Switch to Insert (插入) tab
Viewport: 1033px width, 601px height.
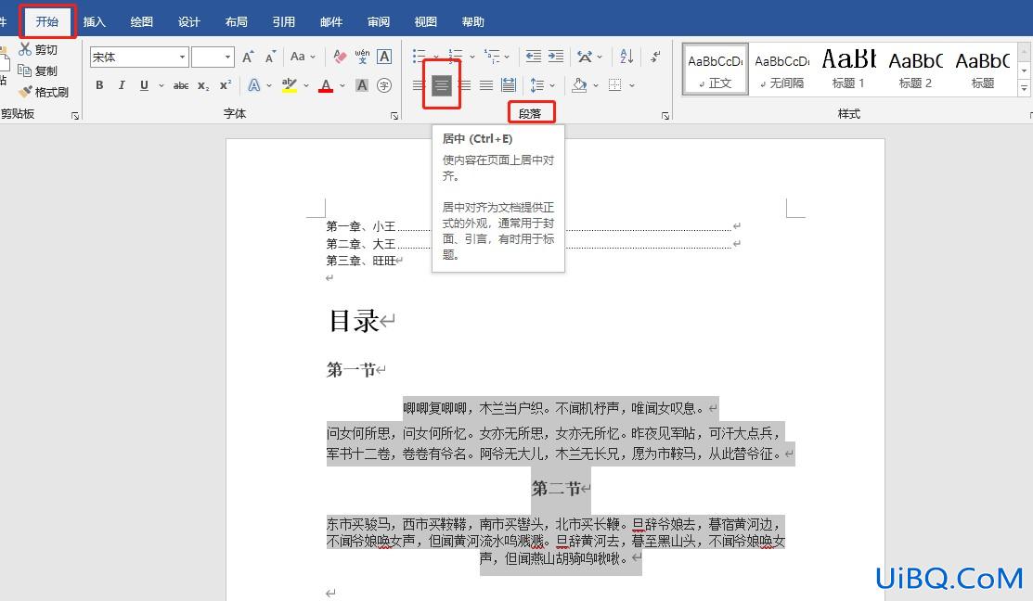pyautogui.click(x=95, y=21)
